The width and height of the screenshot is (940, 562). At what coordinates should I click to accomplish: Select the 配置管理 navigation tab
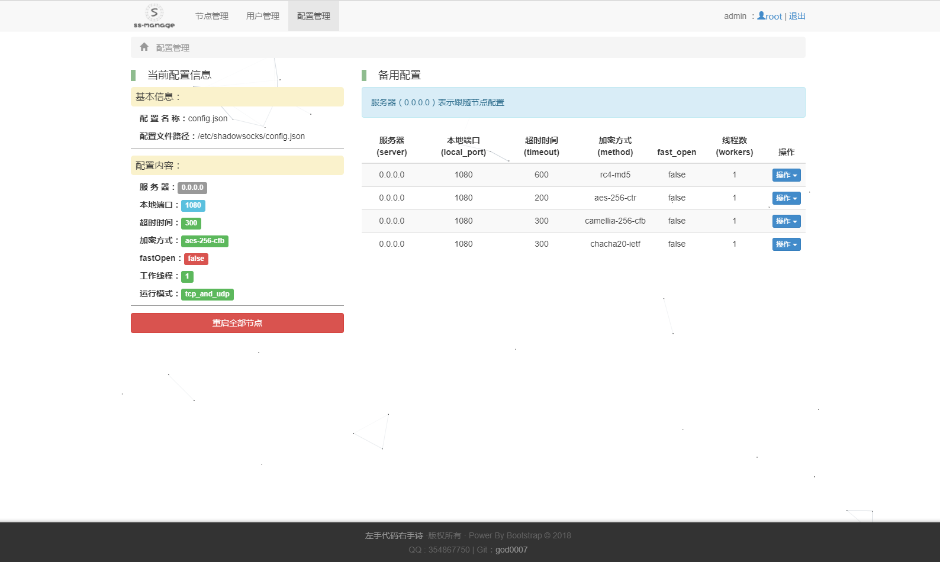click(313, 16)
